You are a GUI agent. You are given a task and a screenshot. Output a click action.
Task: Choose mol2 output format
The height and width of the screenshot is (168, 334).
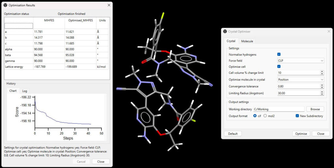coord(265,116)
